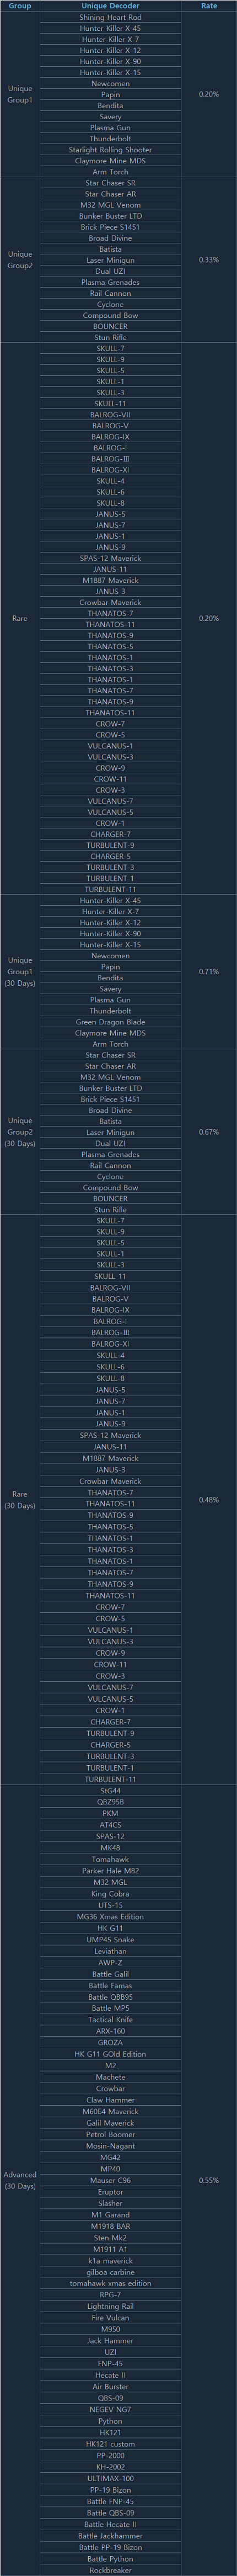Select the Rare (30 Days) group label

20,1500
